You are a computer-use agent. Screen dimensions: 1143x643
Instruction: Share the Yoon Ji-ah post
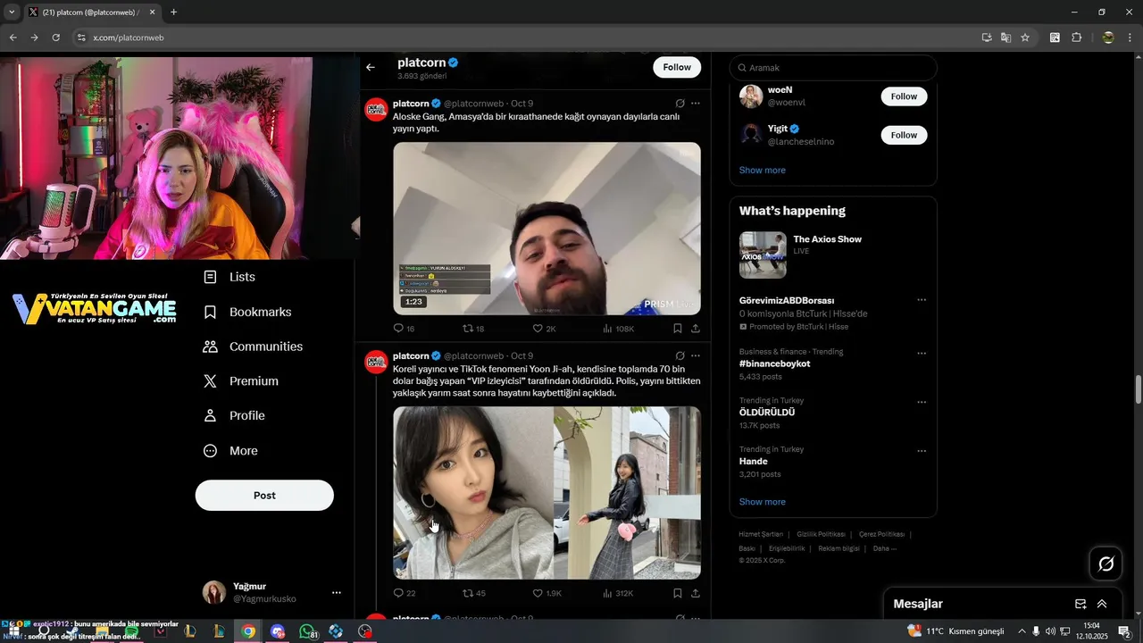click(696, 593)
